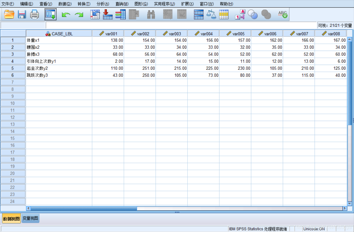This screenshot has width=354, height=232.
Task: Open the Variables info icon
Action: [x=120, y=15]
